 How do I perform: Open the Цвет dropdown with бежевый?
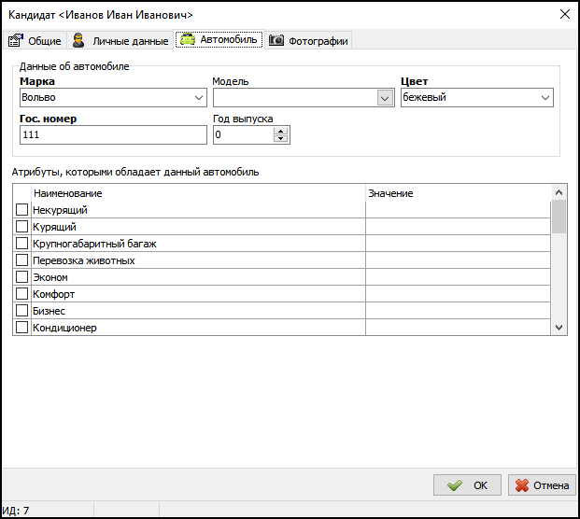(x=545, y=98)
